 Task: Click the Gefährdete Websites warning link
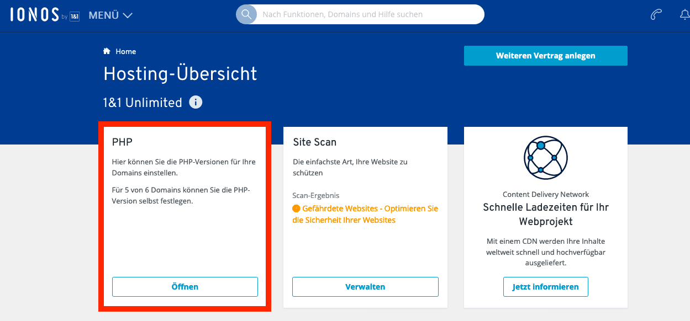(365, 214)
